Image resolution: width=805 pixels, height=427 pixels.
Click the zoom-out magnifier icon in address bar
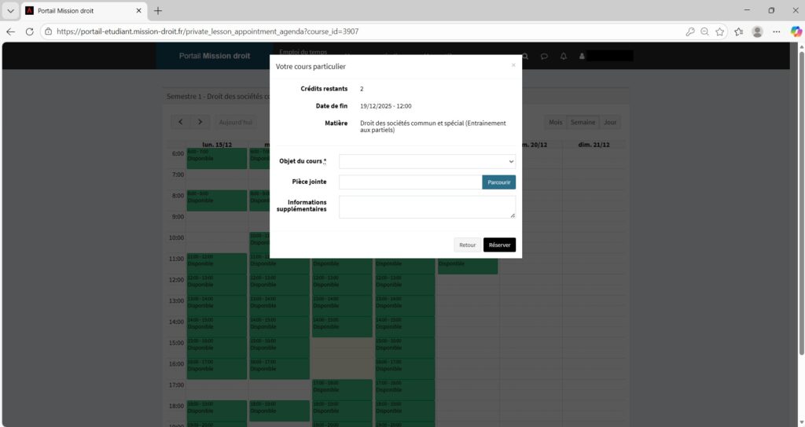705,31
